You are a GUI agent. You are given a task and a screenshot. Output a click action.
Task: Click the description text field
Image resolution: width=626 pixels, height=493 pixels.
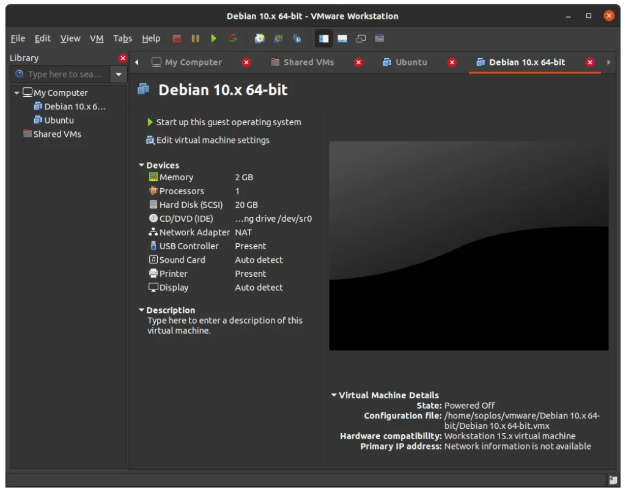click(225, 326)
